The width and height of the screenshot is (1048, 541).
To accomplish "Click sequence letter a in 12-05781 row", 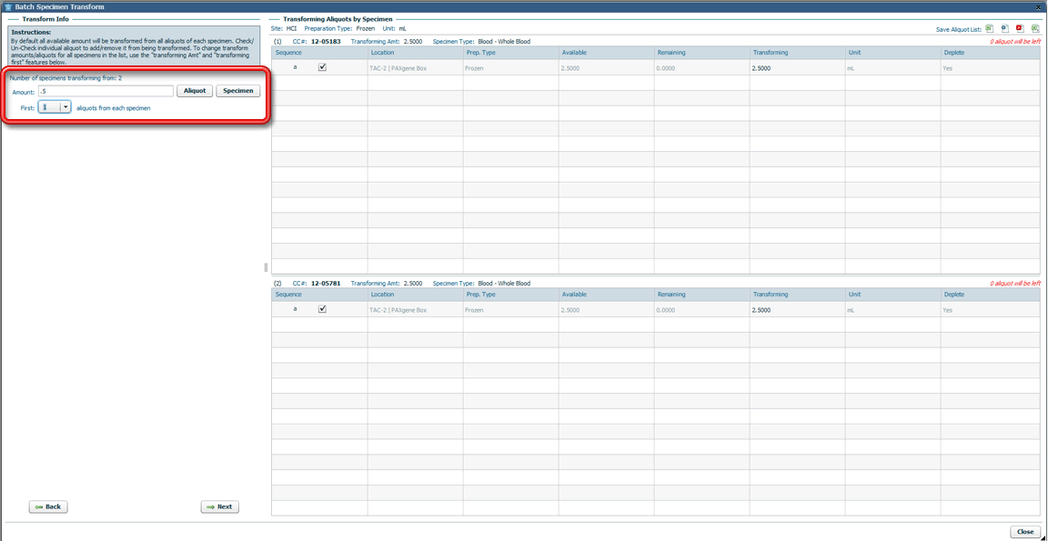I will pos(295,309).
